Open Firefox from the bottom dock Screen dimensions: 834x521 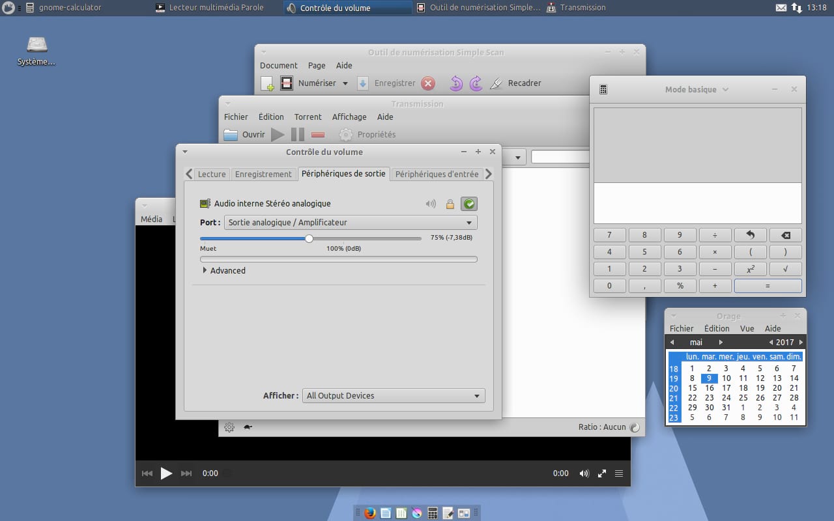[370, 513]
